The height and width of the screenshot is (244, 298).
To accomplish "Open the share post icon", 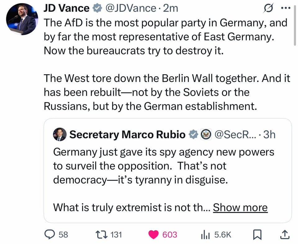I will point(284,235).
